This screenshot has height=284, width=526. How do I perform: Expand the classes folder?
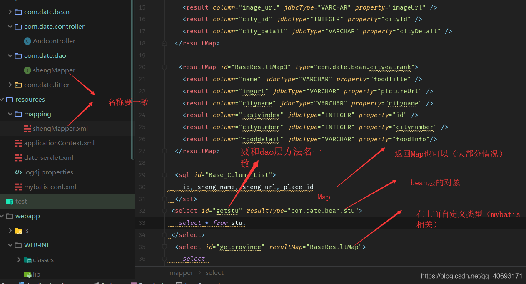pos(19,259)
